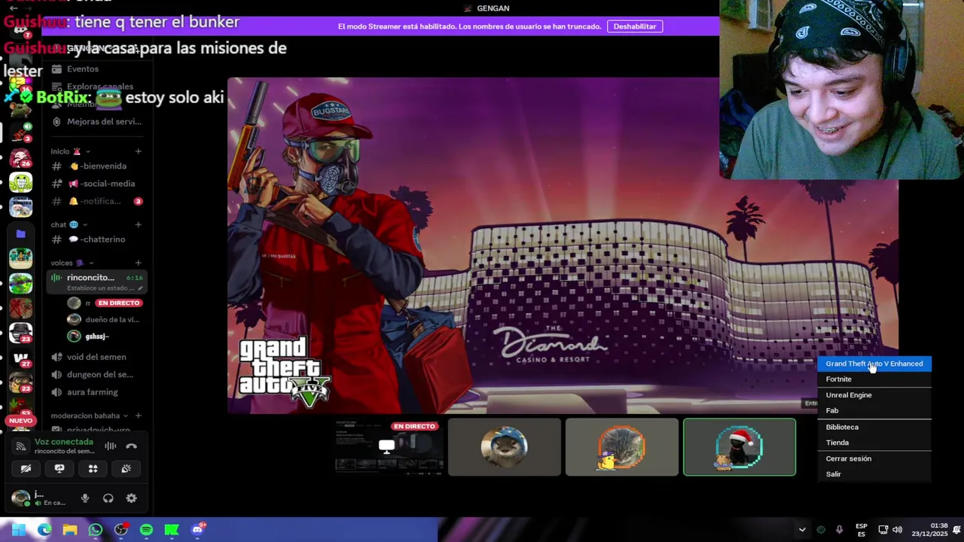Click Salir in the tray menu

[874, 474]
